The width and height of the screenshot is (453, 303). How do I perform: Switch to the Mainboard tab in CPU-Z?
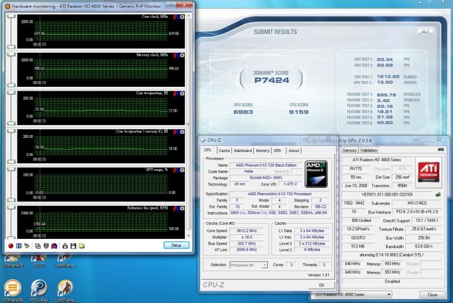(x=243, y=151)
